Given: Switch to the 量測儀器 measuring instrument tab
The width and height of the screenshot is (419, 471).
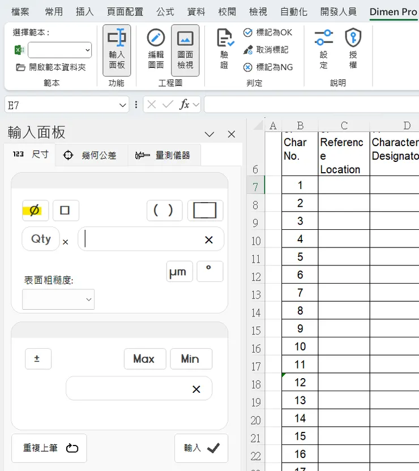Looking at the screenshot, I should point(164,155).
